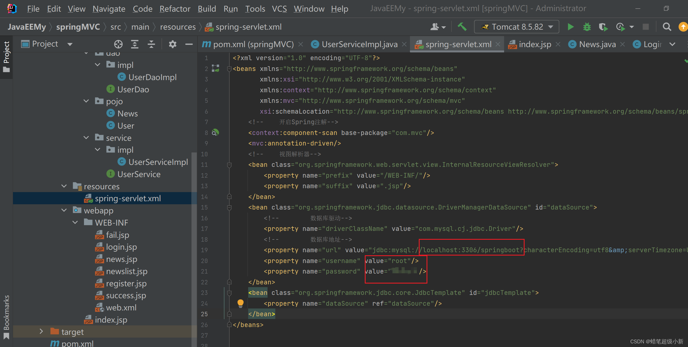The image size is (688, 347).
Task: Switch to UserServiceImpl.java tab
Action: (359, 44)
